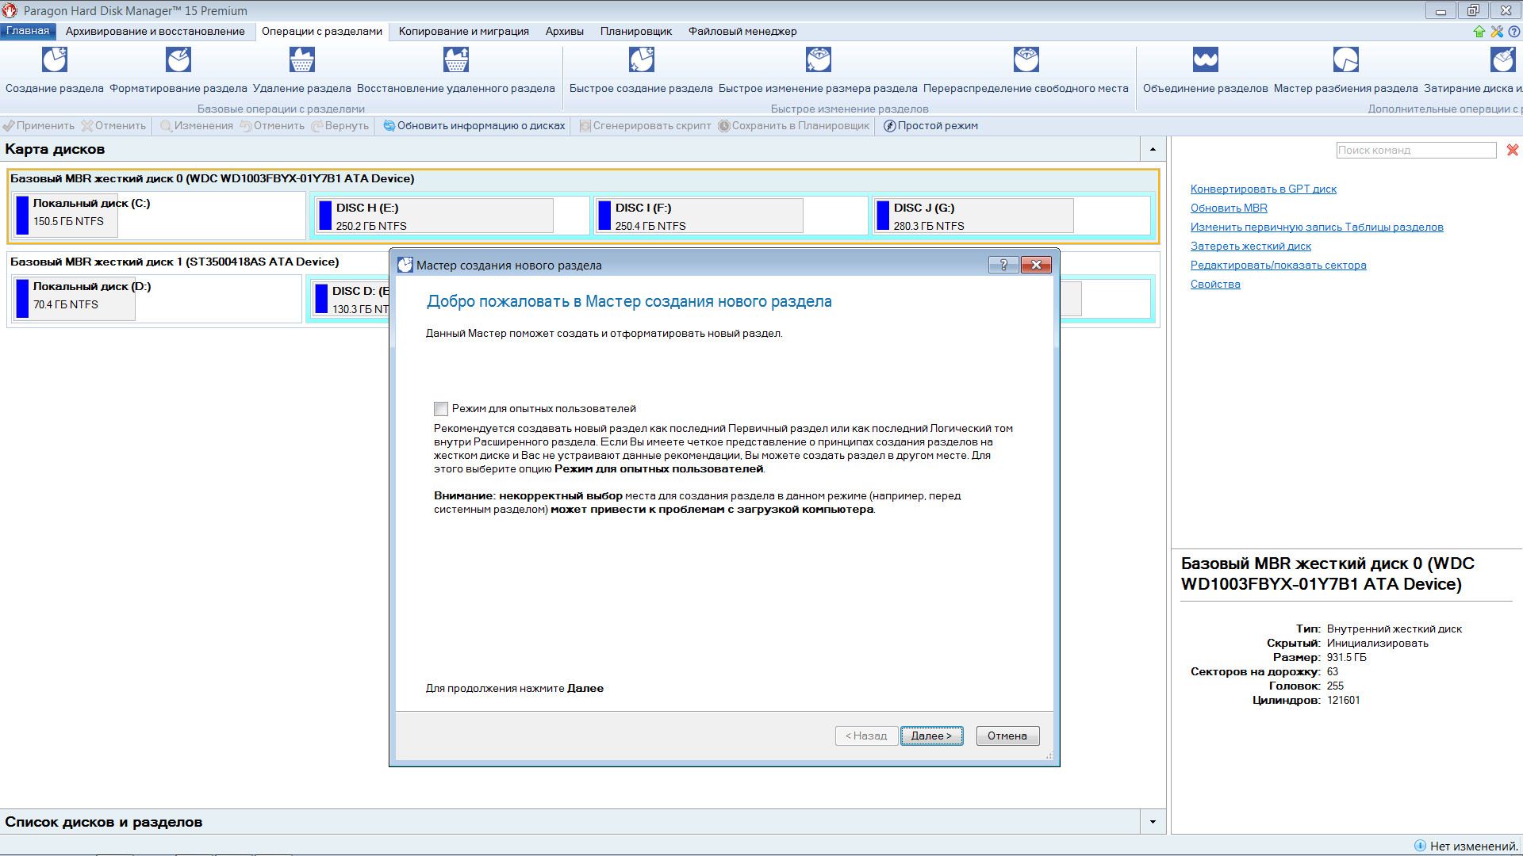This screenshot has width=1523, height=856.
Task: Click the Next (Далее >) button
Action: tap(931, 736)
